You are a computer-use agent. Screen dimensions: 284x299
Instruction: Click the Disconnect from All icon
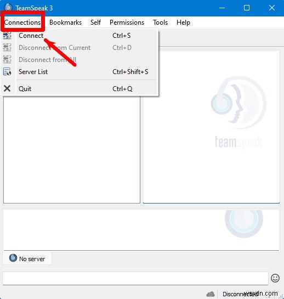coord(7,59)
